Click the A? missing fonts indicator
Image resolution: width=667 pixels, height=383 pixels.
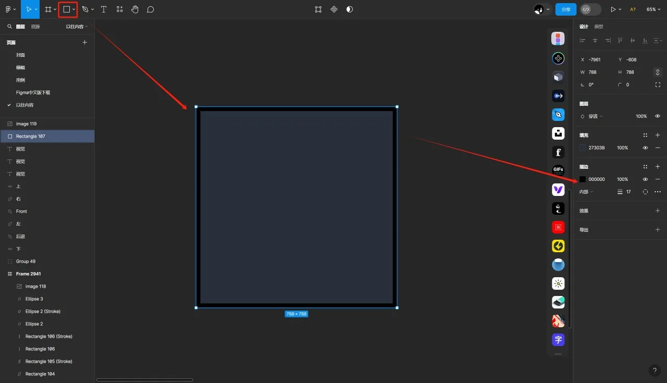(633, 9)
